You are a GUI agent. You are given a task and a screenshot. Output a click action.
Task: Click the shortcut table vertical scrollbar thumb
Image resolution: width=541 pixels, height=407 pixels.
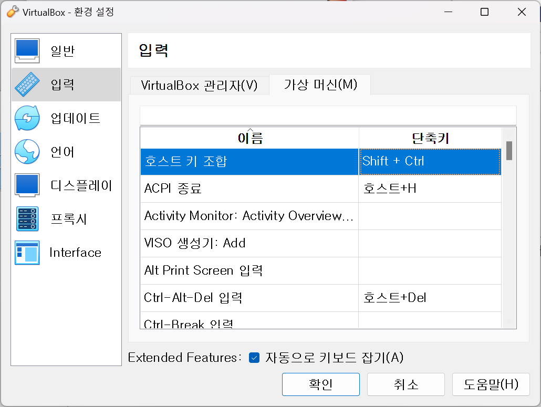click(x=509, y=151)
